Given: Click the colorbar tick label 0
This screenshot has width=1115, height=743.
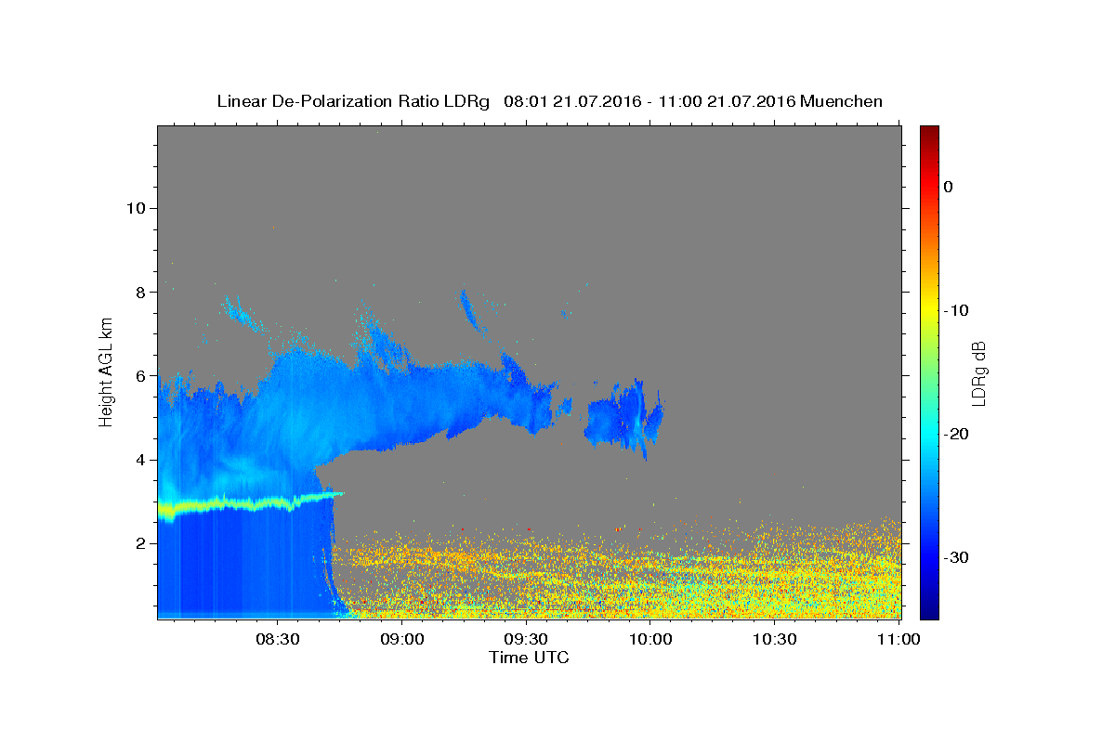Looking at the screenshot, I should point(949,187).
